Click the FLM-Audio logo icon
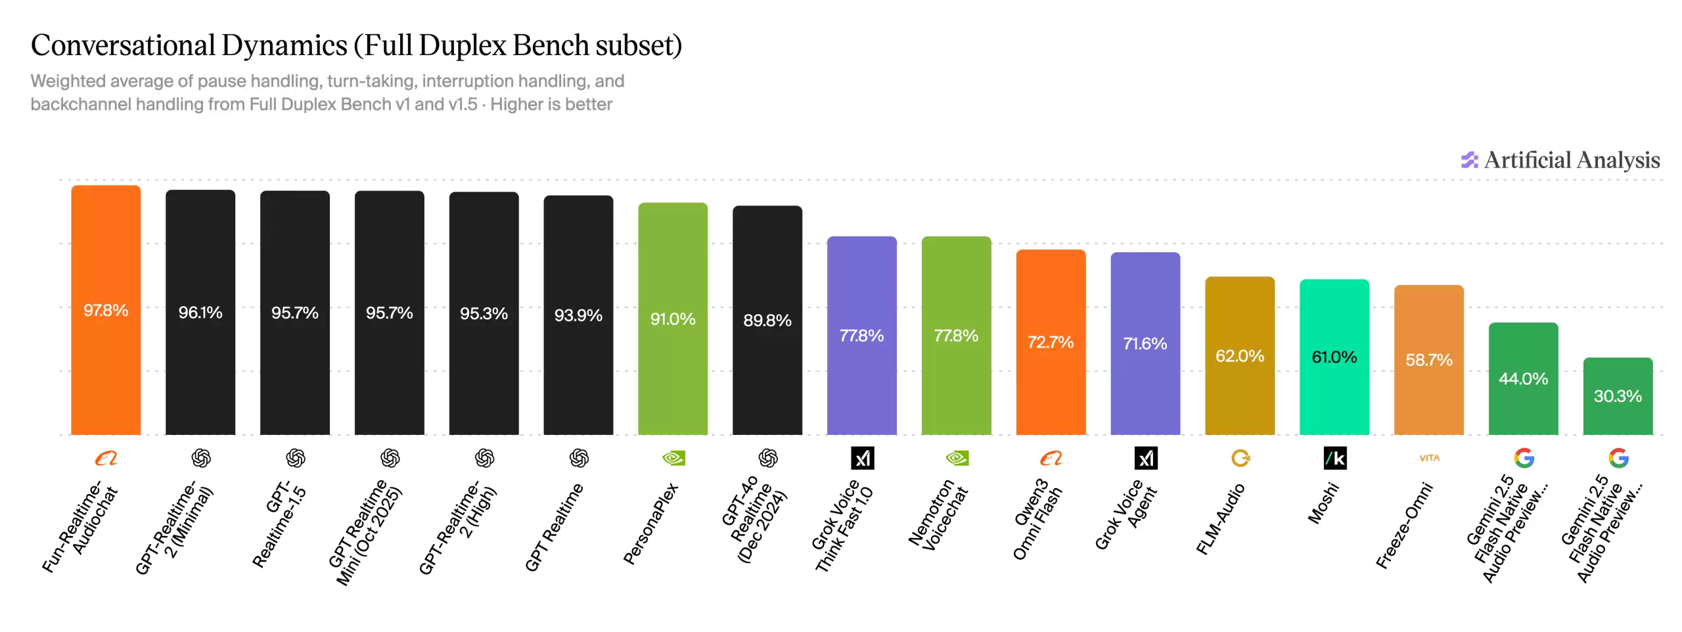 [1240, 458]
